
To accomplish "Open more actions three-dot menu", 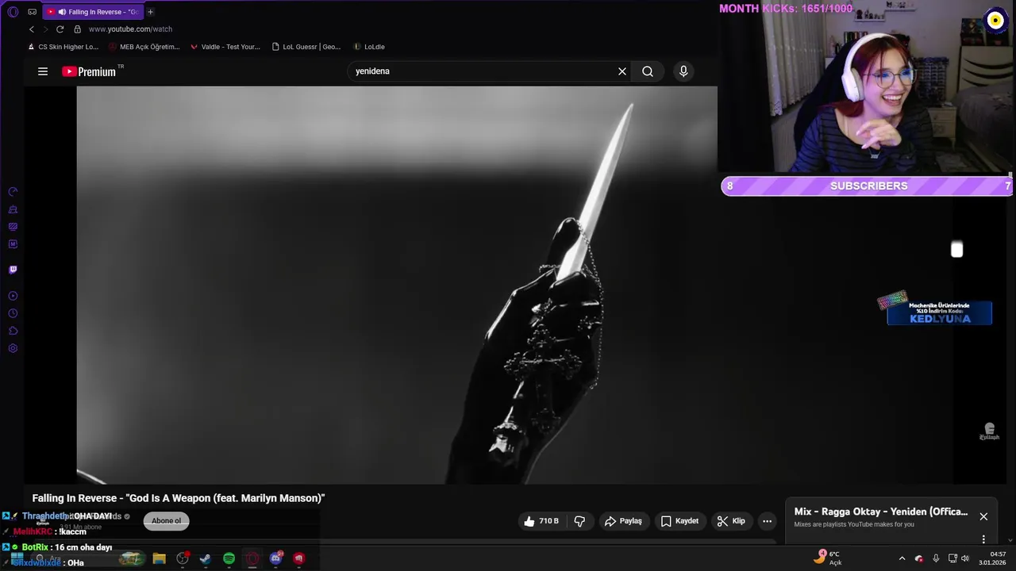I will (x=767, y=521).
